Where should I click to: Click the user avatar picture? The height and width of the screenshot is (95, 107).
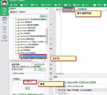tap(4, 3)
